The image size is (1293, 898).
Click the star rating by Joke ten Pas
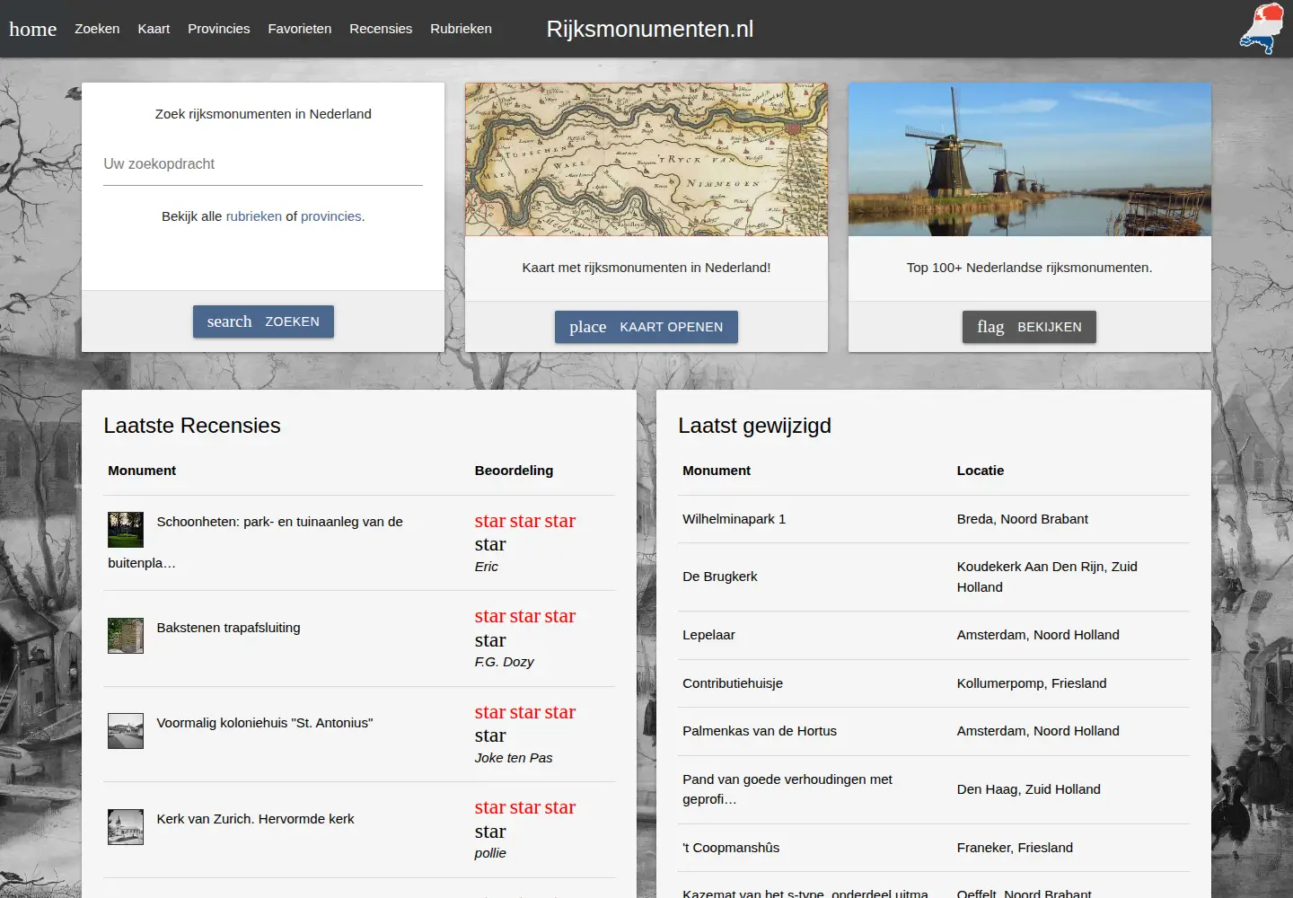525,724
